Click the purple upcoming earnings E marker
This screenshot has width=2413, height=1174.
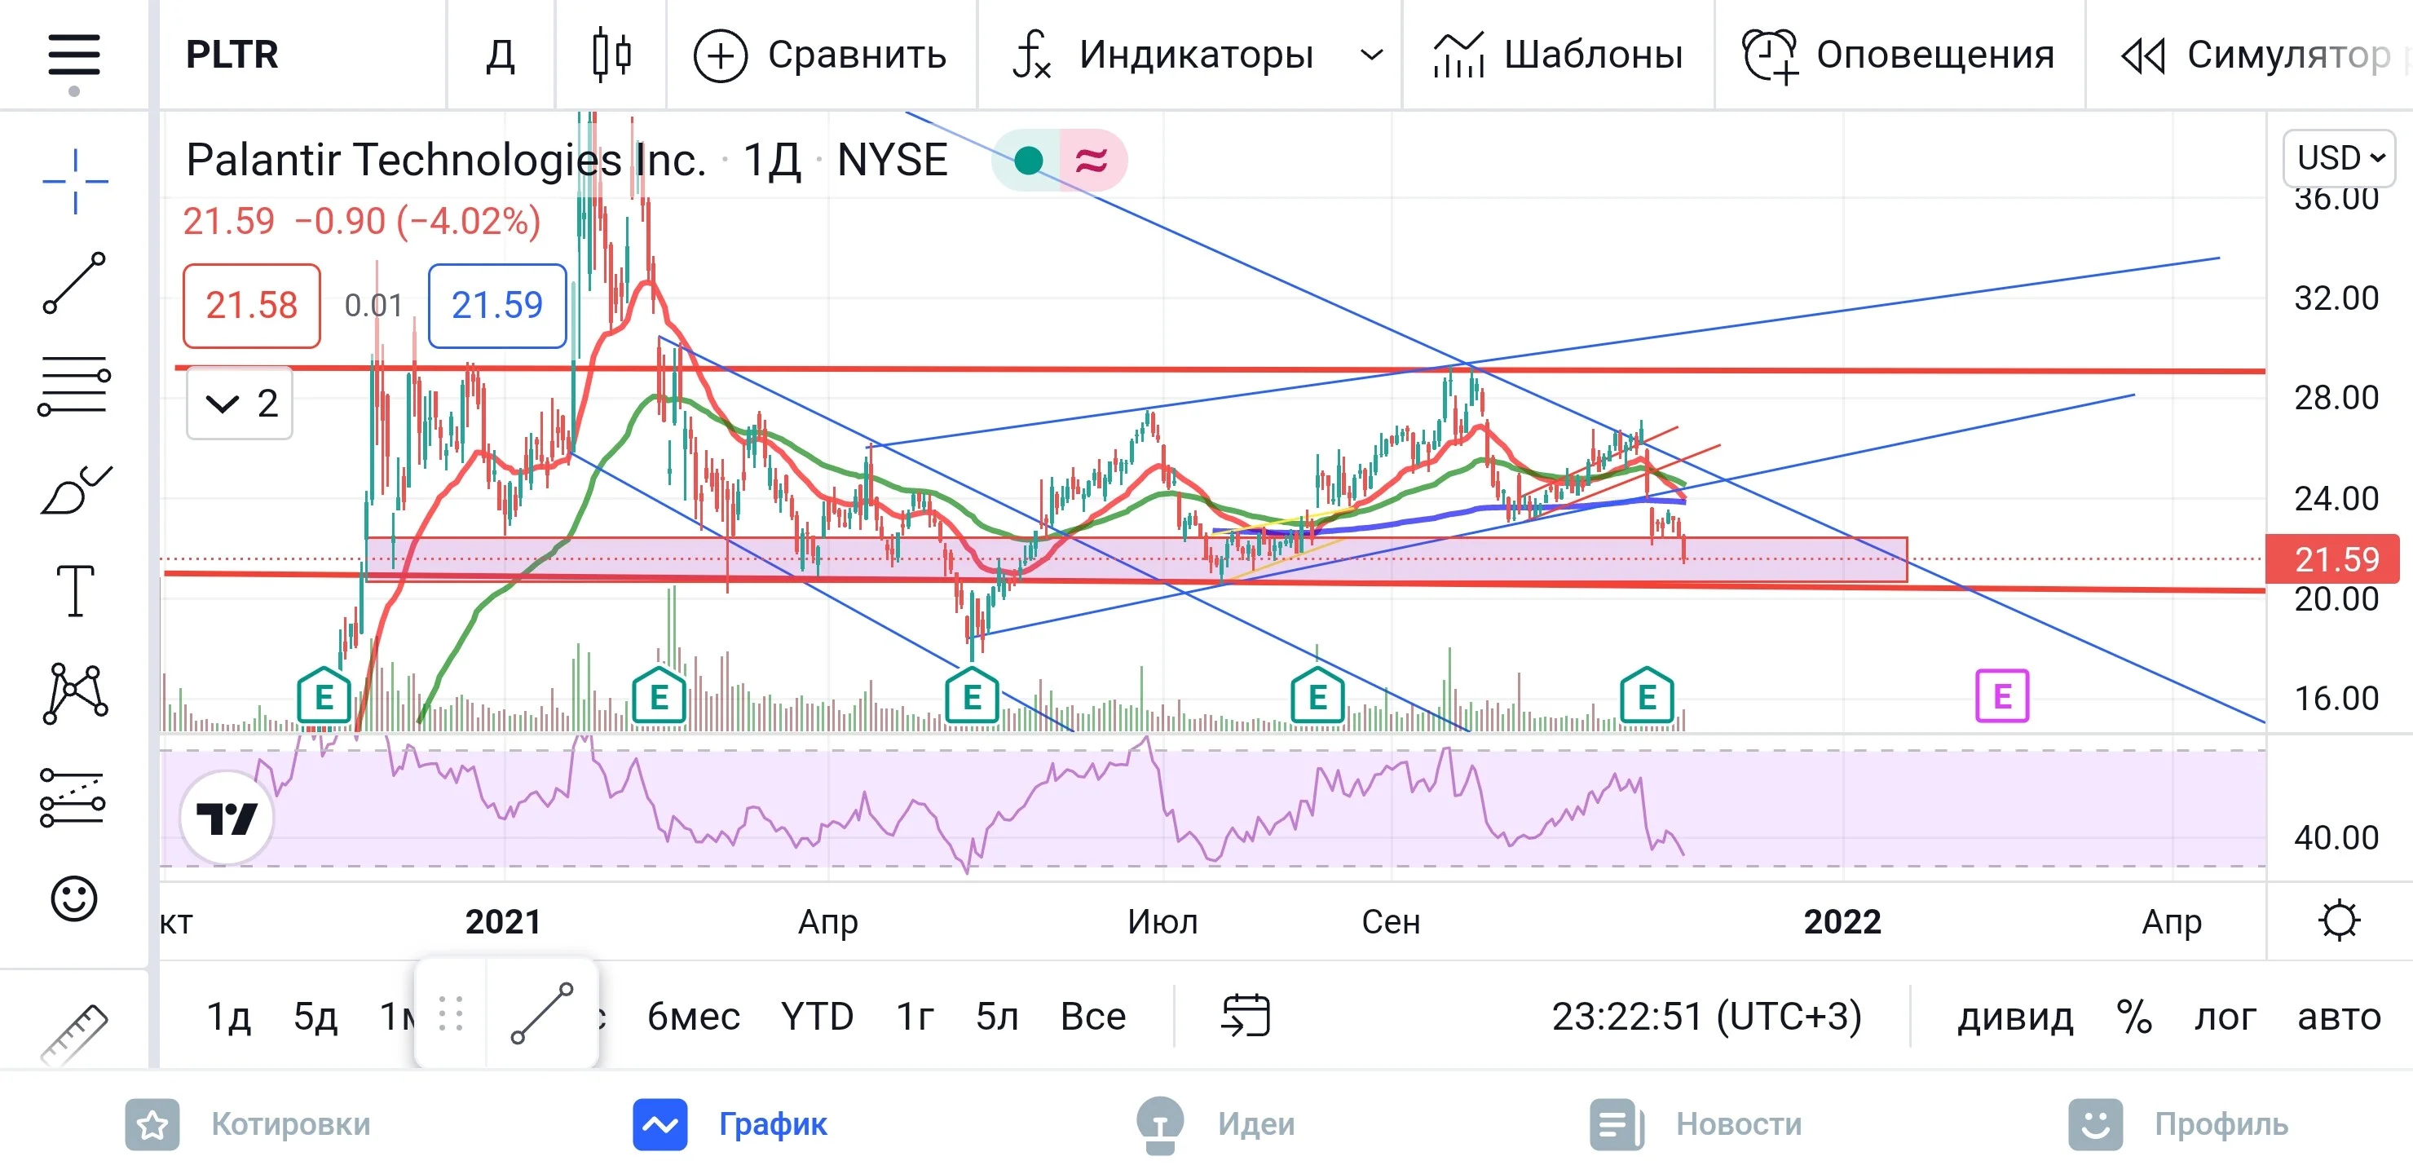click(2002, 696)
